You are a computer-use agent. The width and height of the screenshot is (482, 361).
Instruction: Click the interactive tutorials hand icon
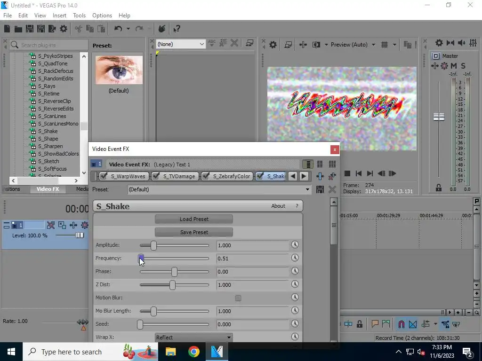[162, 29]
